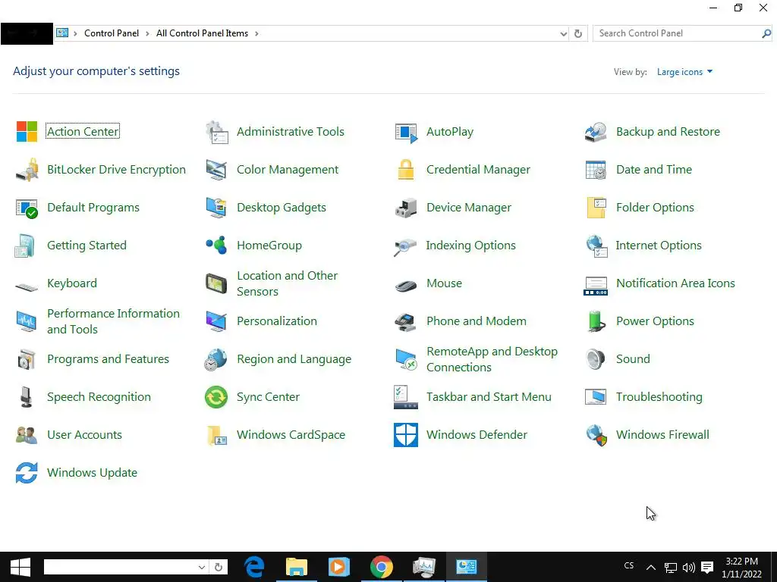This screenshot has width=777, height=582.
Task: Expand taskbar address dropdown arrow
Action: [x=202, y=567]
